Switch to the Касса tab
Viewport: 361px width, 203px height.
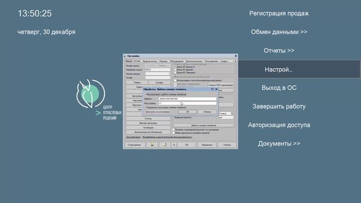tap(129, 61)
